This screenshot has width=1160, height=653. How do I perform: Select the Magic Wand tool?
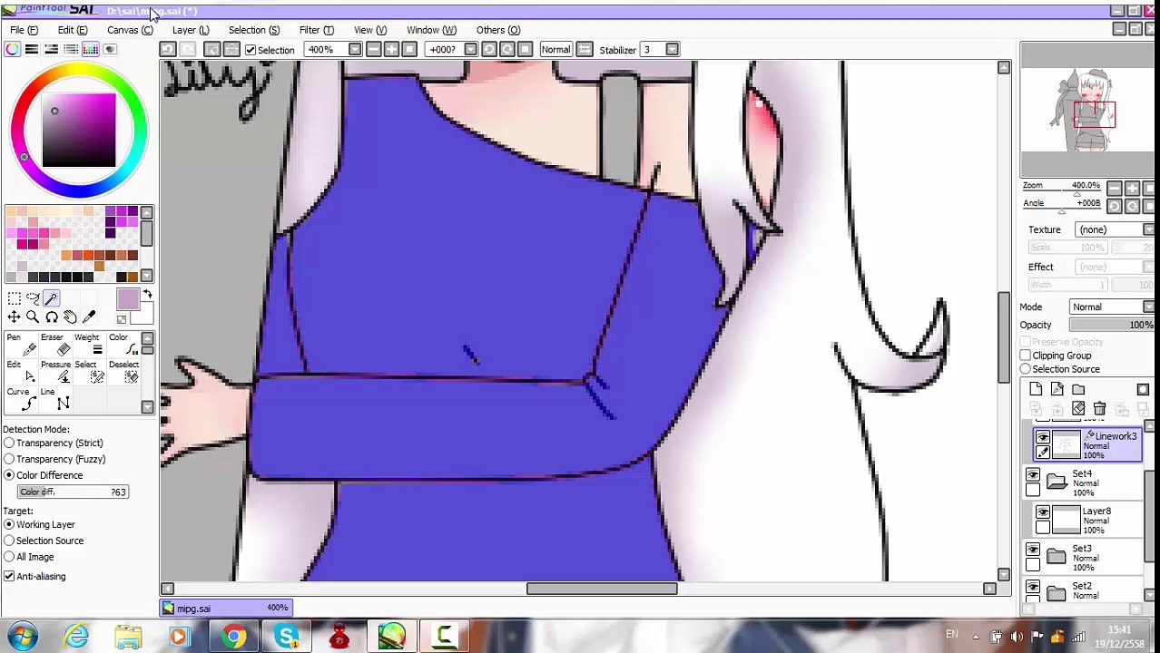(51, 298)
